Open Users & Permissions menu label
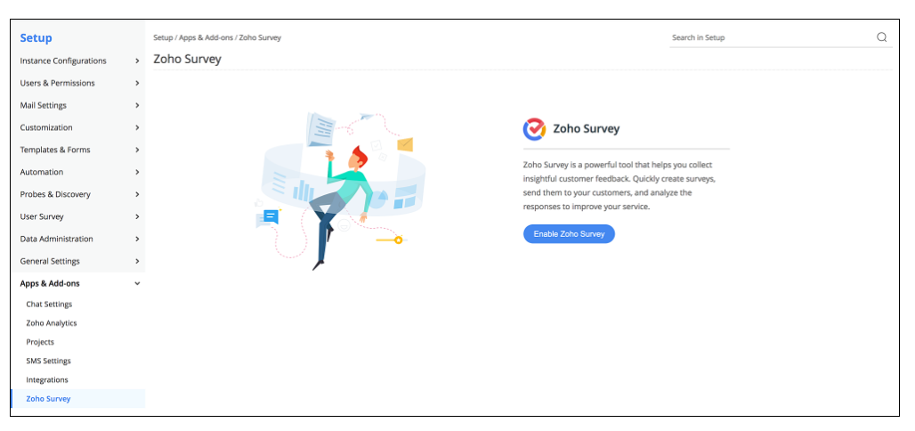Image resolution: width=915 pixels, height=431 pixels. [x=57, y=83]
